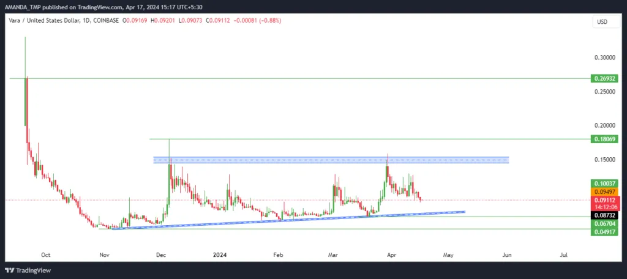Click the Dec label on time axis
The image size is (627, 279).
(x=162, y=255)
